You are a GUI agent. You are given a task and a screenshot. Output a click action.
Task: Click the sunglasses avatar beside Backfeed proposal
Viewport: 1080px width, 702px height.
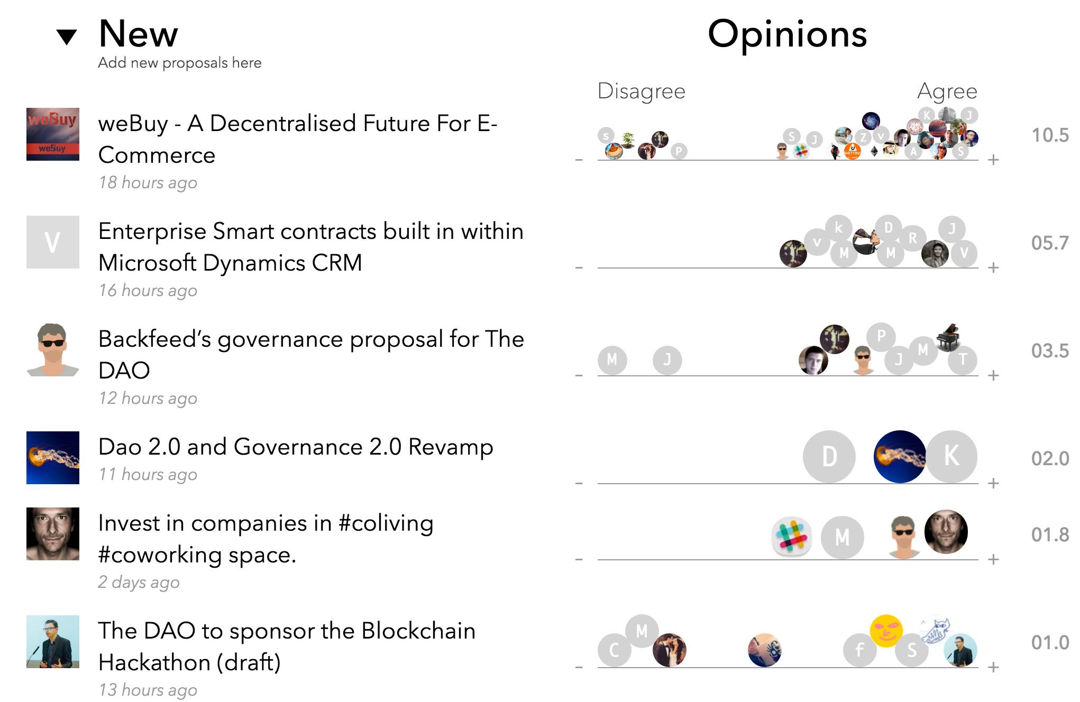point(53,350)
